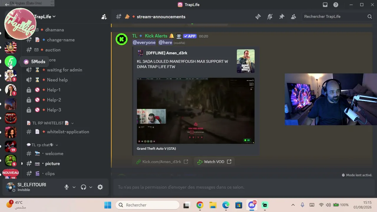Image resolution: width=377 pixels, height=212 pixels.
Task: Collapse the TL rp chat category
Action: point(42,145)
